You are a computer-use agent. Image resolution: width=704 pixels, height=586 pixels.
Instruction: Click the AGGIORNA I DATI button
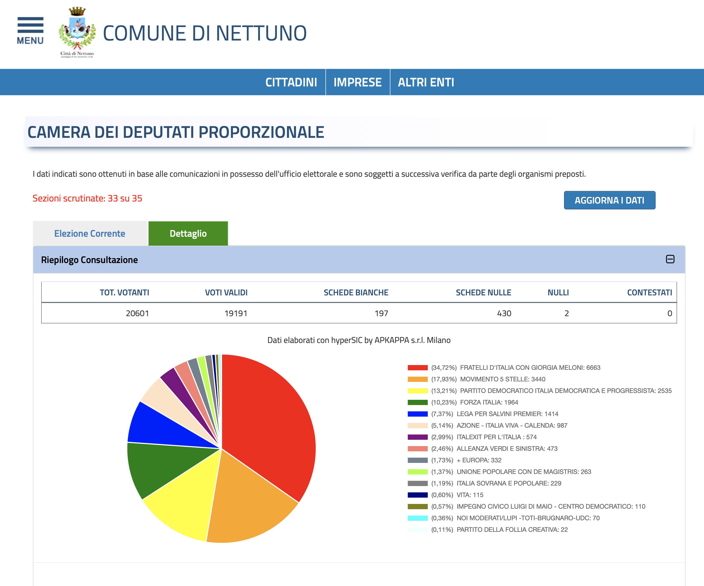pyautogui.click(x=610, y=200)
